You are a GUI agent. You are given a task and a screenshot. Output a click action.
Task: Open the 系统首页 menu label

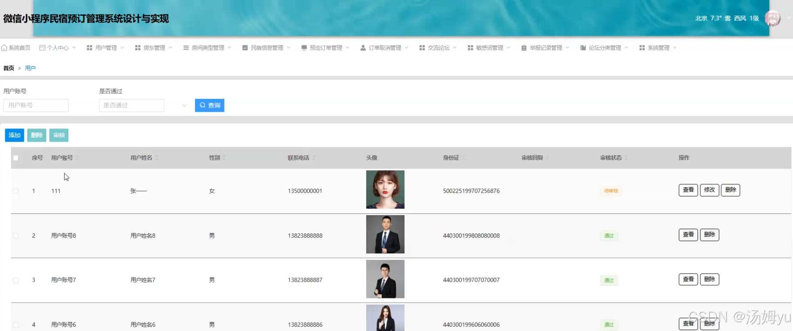click(20, 48)
